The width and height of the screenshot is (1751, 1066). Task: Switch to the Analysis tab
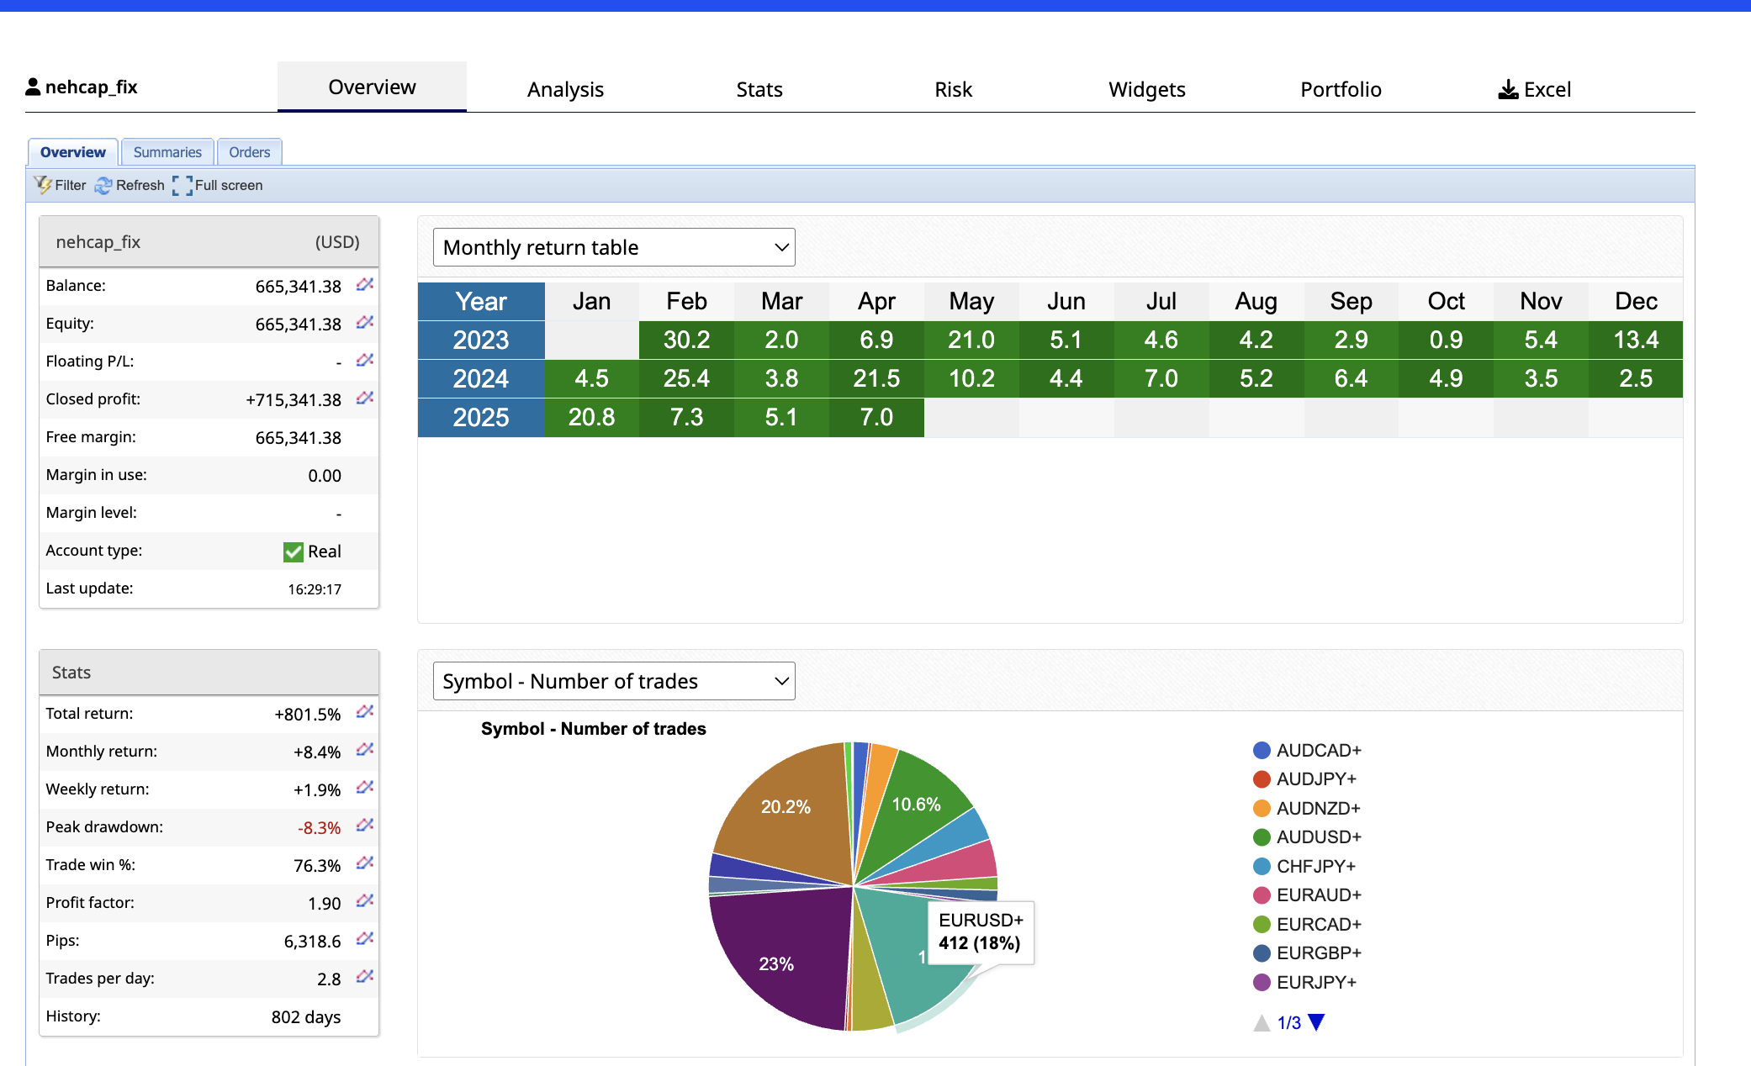click(565, 89)
